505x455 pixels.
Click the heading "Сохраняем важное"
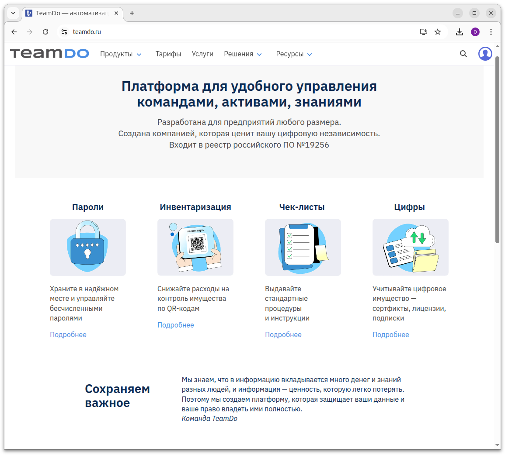click(x=117, y=396)
